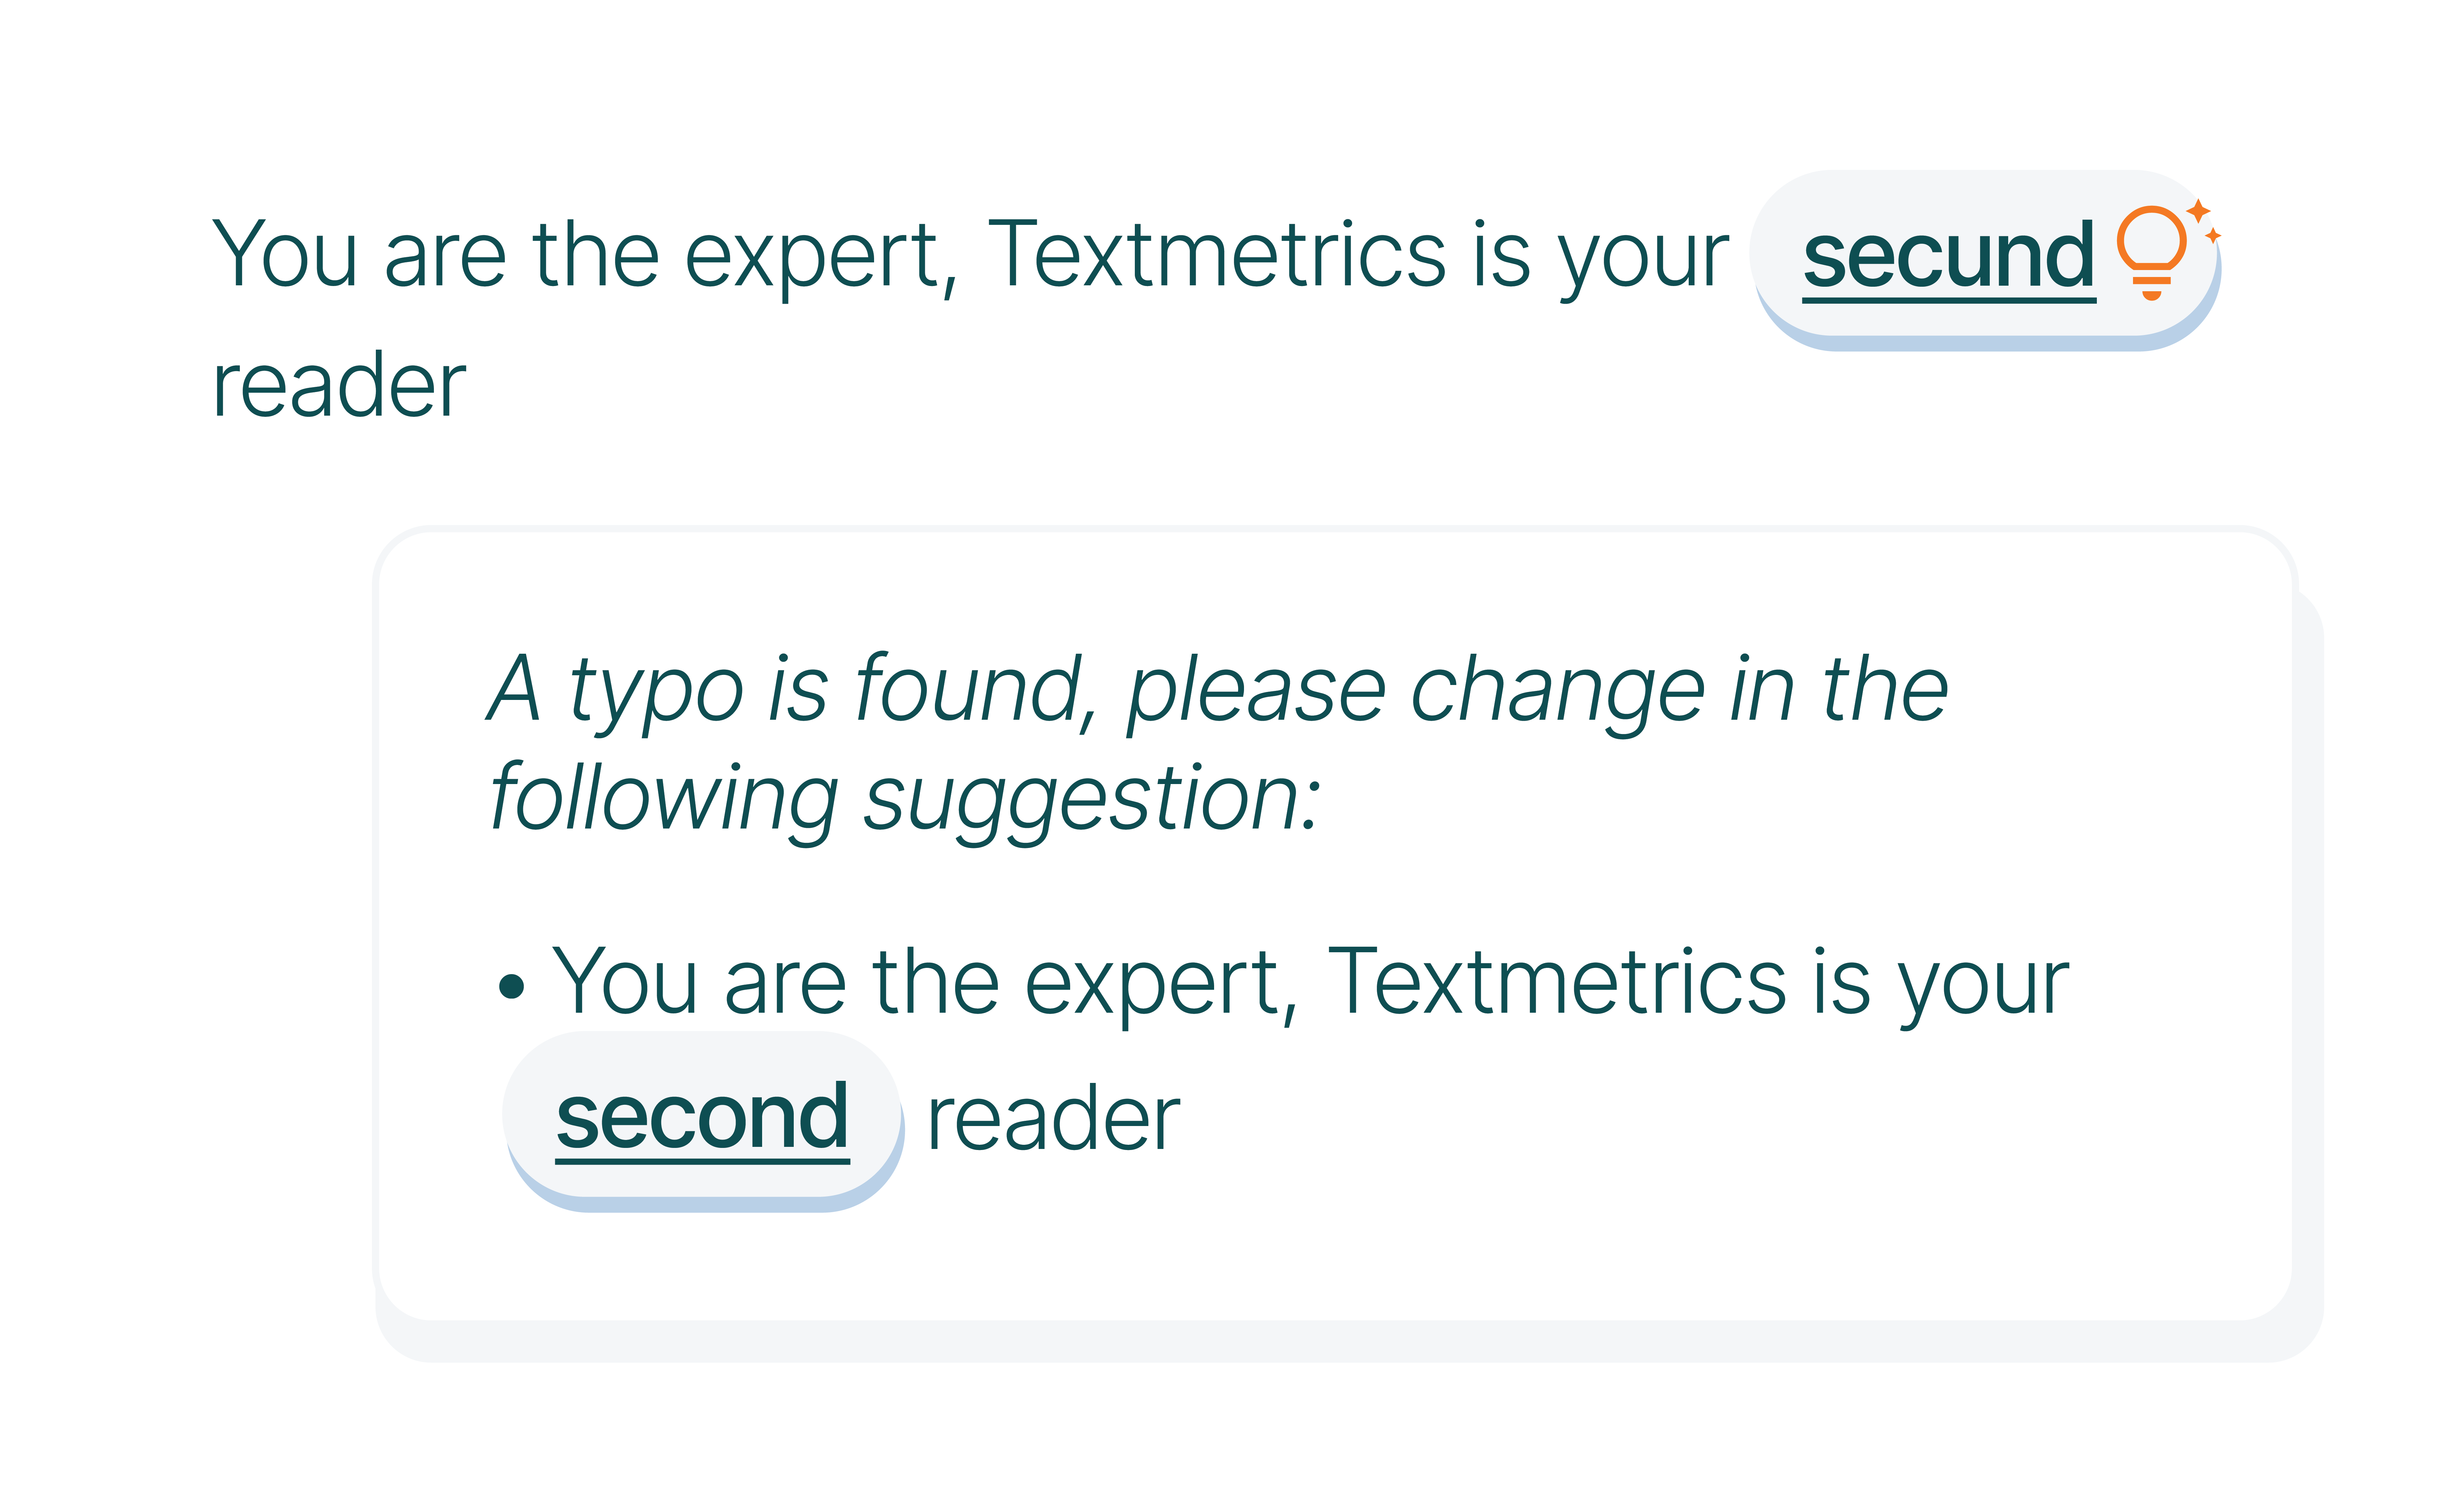The height and width of the screenshot is (1509, 2464).
Task: Click "You" in the suggestion bullet
Action: [625, 983]
